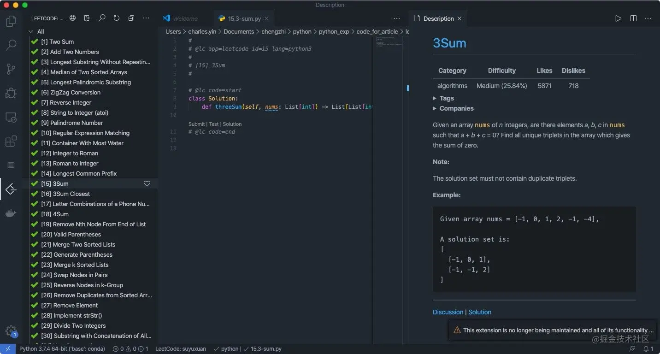Open the Solution link below the example
660x354 pixels.
(479, 312)
